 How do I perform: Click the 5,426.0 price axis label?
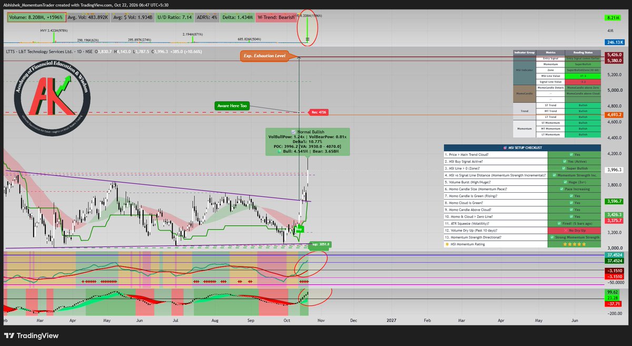click(615, 54)
